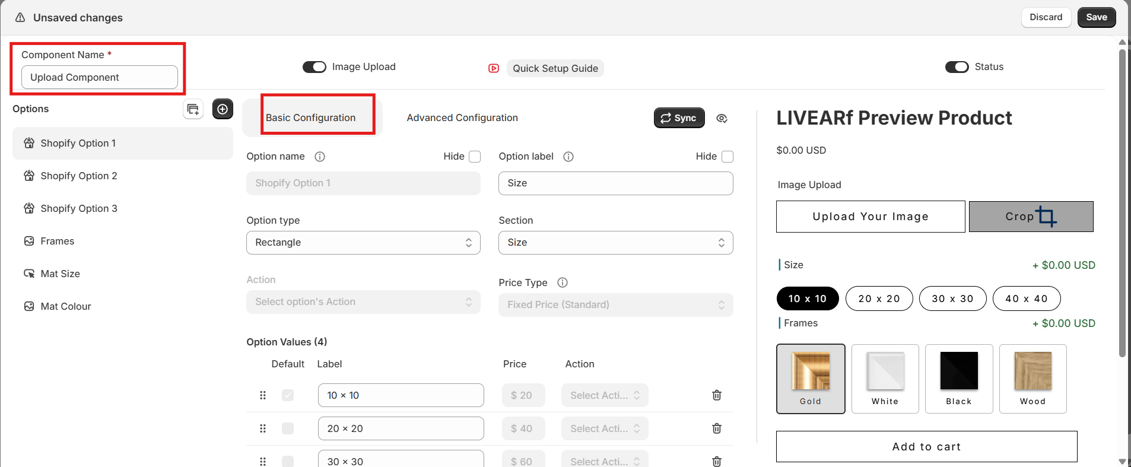Open the Quick Setup Guide
The image size is (1131, 467).
click(555, 68)
